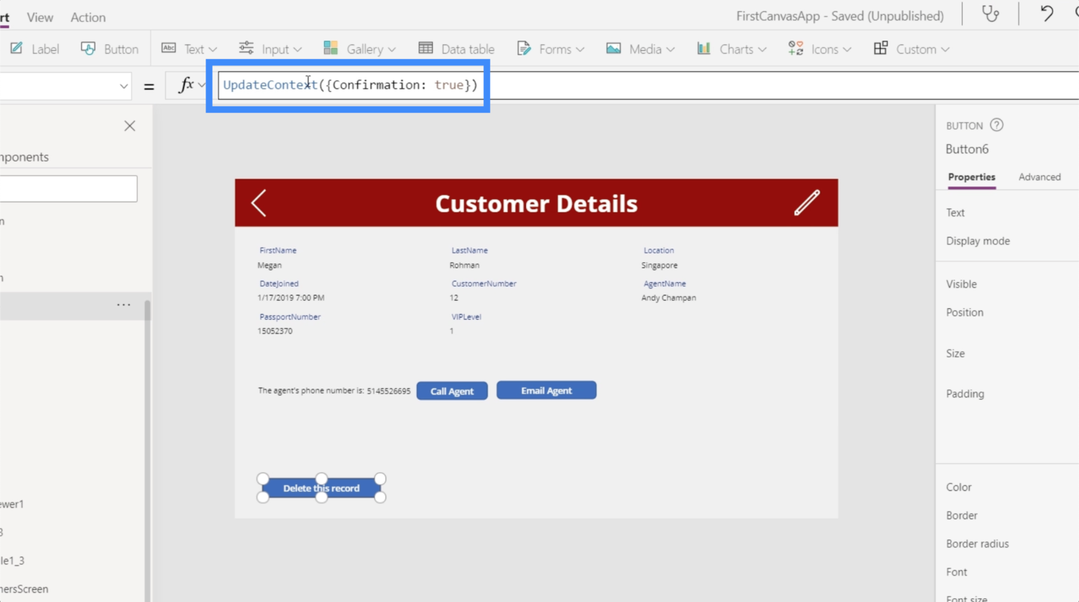The width and height of the screenshot is (1079, 602).
Task: Click the tree view search box
Action: tap(68, 189)
